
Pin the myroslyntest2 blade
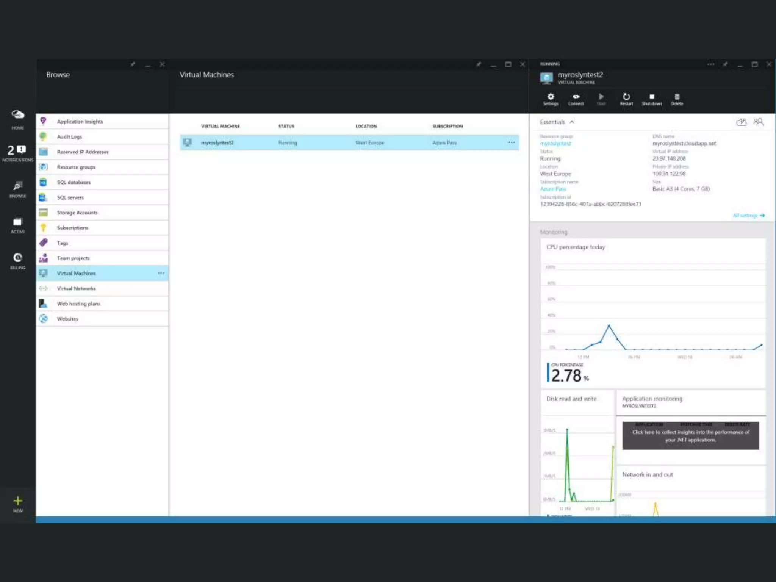pyautogui.click(x=725, y=64)
